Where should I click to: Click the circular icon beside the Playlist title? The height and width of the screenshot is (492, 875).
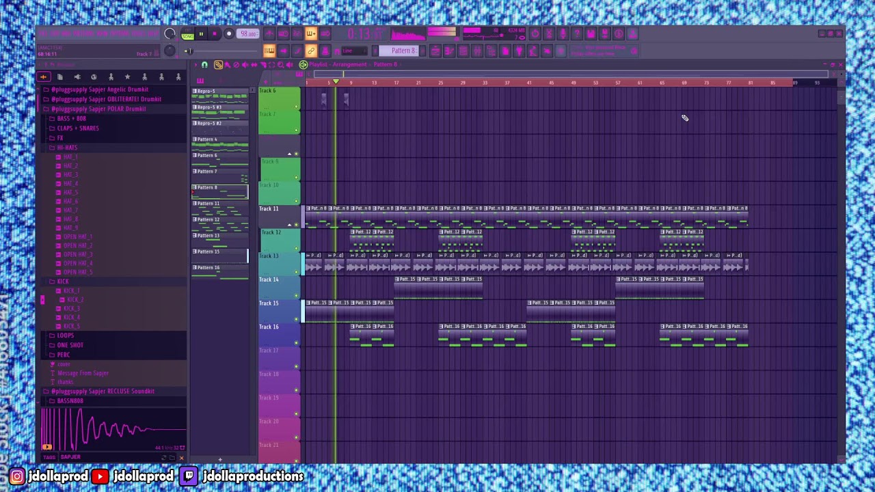(x=304, y=65)
